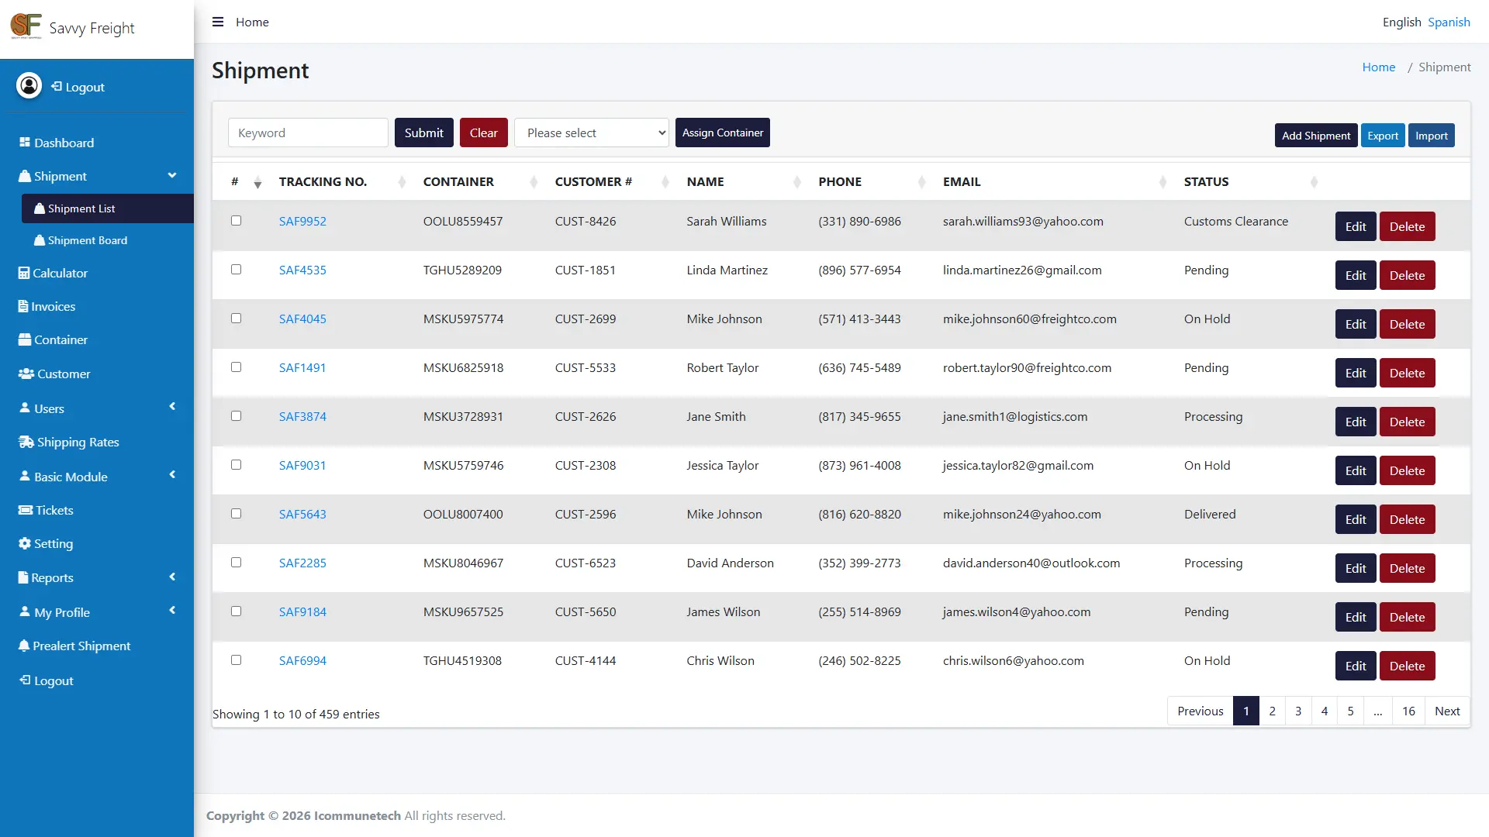Open the Setting gear item
This screenshot has height=837, width=1489.
pos(46,543)
